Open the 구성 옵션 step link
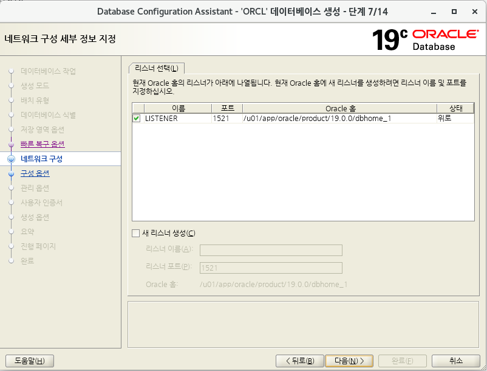Screen dimensions: 487x371 35,173
